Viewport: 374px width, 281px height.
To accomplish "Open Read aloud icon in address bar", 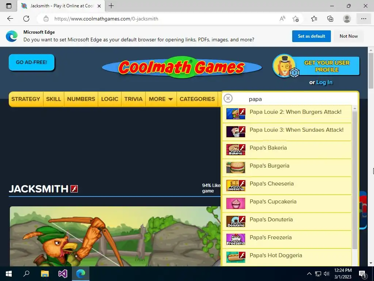I will pyautogui.click(x=282, y=19).
